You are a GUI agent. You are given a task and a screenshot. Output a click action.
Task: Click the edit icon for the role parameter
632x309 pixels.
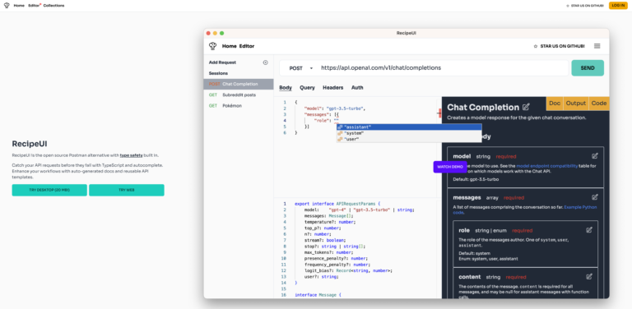[x=589, y=230]
